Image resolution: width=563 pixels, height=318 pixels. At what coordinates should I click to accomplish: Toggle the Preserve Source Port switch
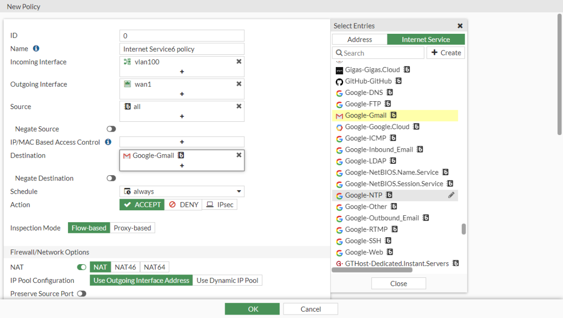[x=81, y=294]
